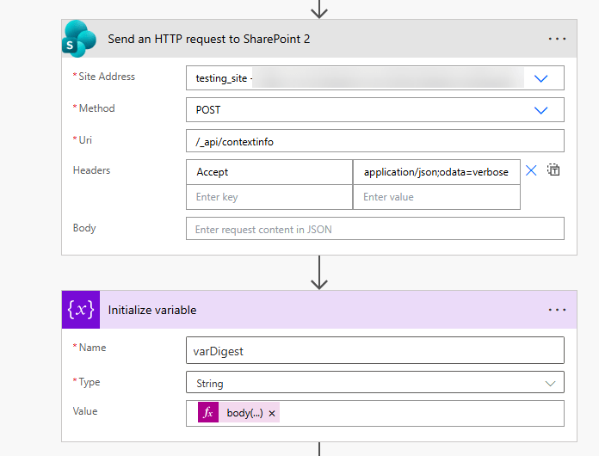Screen dimensions: 599x456
Task: Open the Type dropdown showing String
Action: point(550,384)
